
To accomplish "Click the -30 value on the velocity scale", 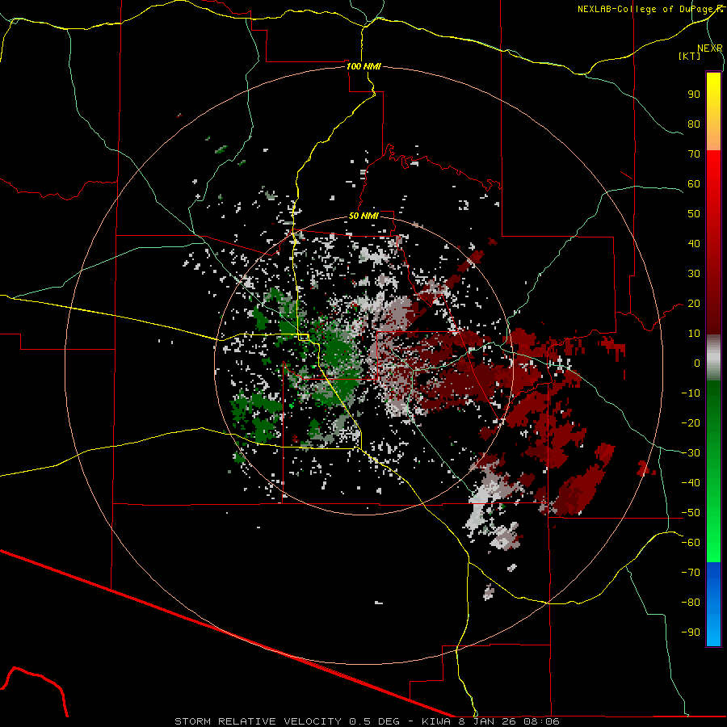I will (691, 453).
